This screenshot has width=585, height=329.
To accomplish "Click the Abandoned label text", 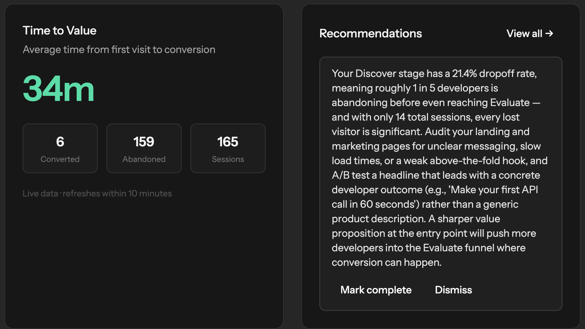I will point(144,159).
